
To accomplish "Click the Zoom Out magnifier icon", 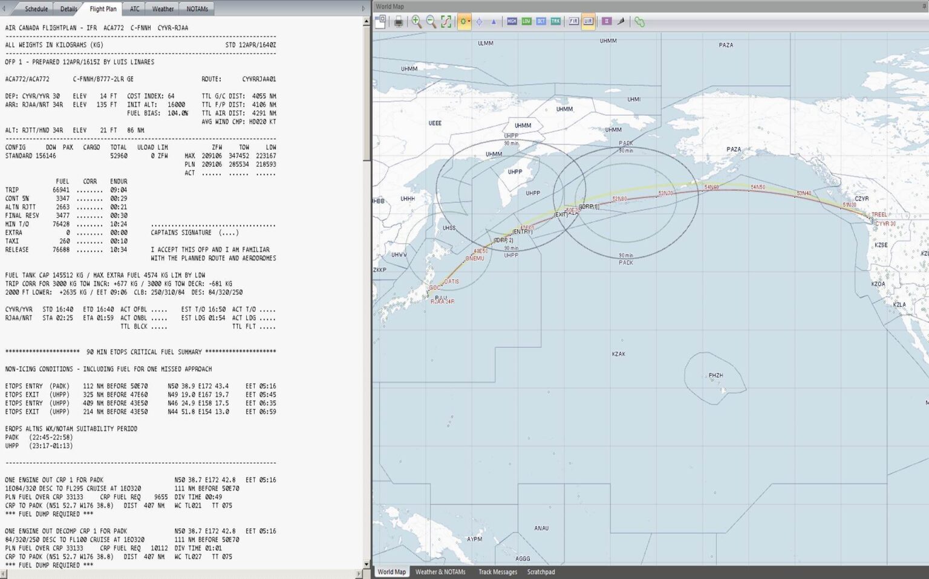I will click(430, 22).
